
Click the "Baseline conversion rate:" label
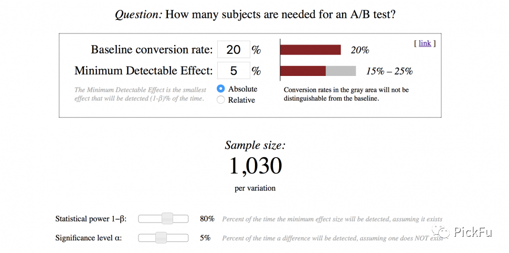[x=152, y=50]
